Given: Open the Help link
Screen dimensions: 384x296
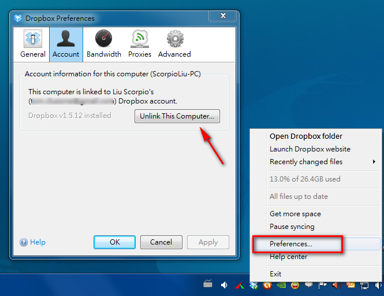Looking at the screenshot, I should (x=38, y=242).
